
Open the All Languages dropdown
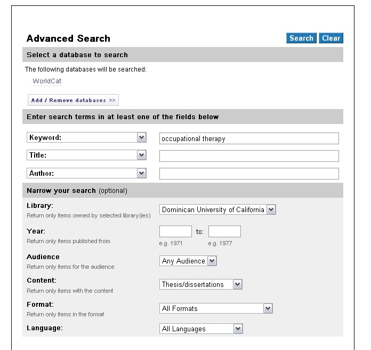[201, 329]
